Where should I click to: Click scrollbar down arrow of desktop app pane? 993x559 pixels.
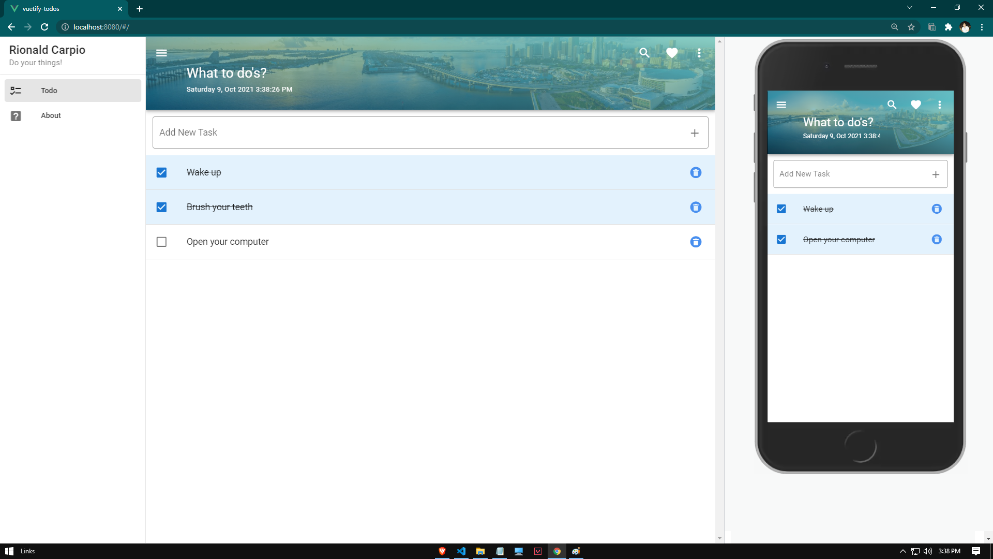[719, 538]
